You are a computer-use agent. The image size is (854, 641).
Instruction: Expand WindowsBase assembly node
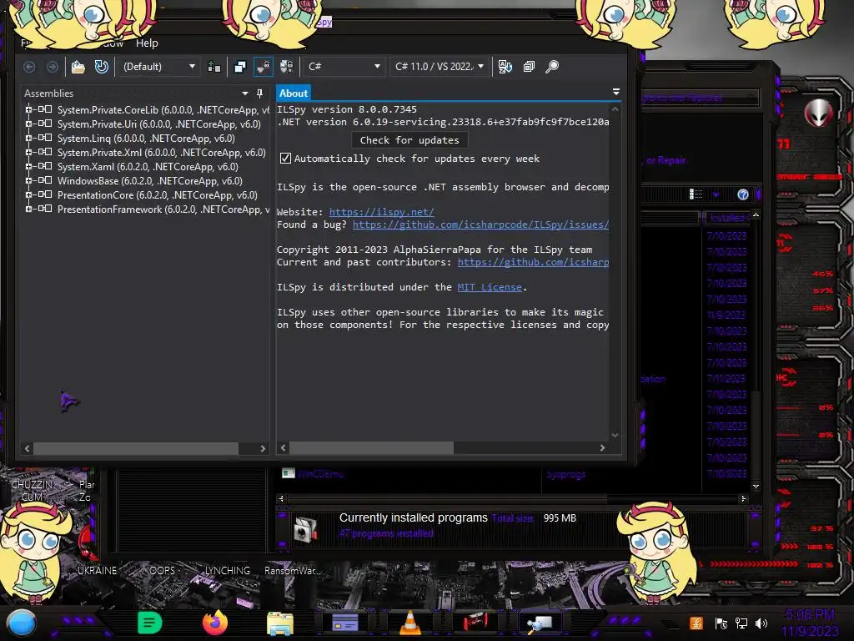[x=28, y=180]
